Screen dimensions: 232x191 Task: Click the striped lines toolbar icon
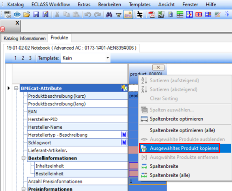tap(217, 15)
